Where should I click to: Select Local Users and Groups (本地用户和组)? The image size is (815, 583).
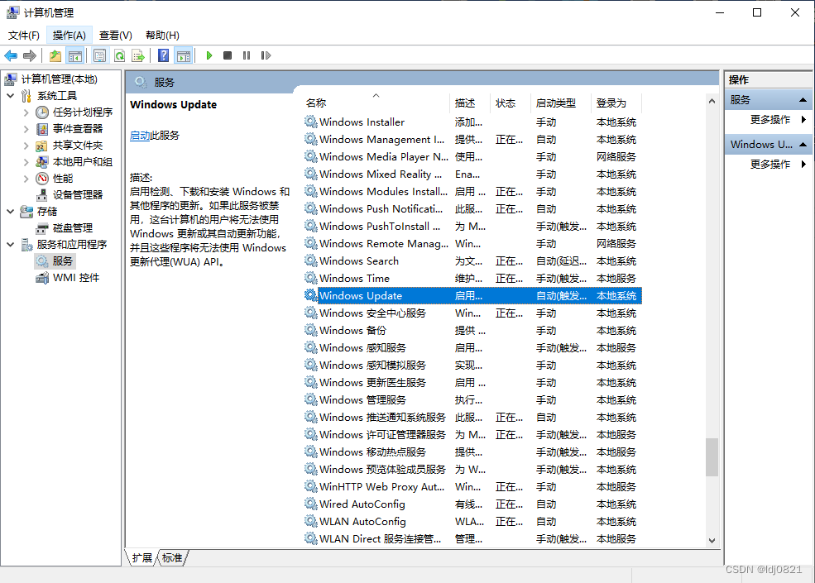point(83,162)
